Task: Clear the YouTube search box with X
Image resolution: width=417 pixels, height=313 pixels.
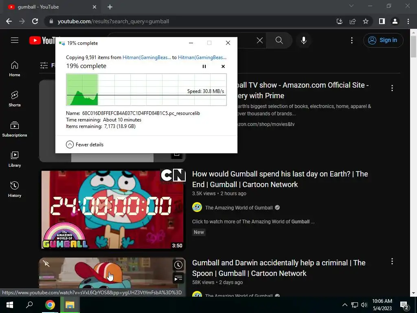Action: pyautogui.click(x=259, y=40)
